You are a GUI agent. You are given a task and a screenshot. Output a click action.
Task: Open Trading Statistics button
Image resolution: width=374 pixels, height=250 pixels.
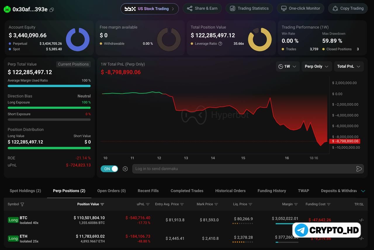(x=249, y=8)
